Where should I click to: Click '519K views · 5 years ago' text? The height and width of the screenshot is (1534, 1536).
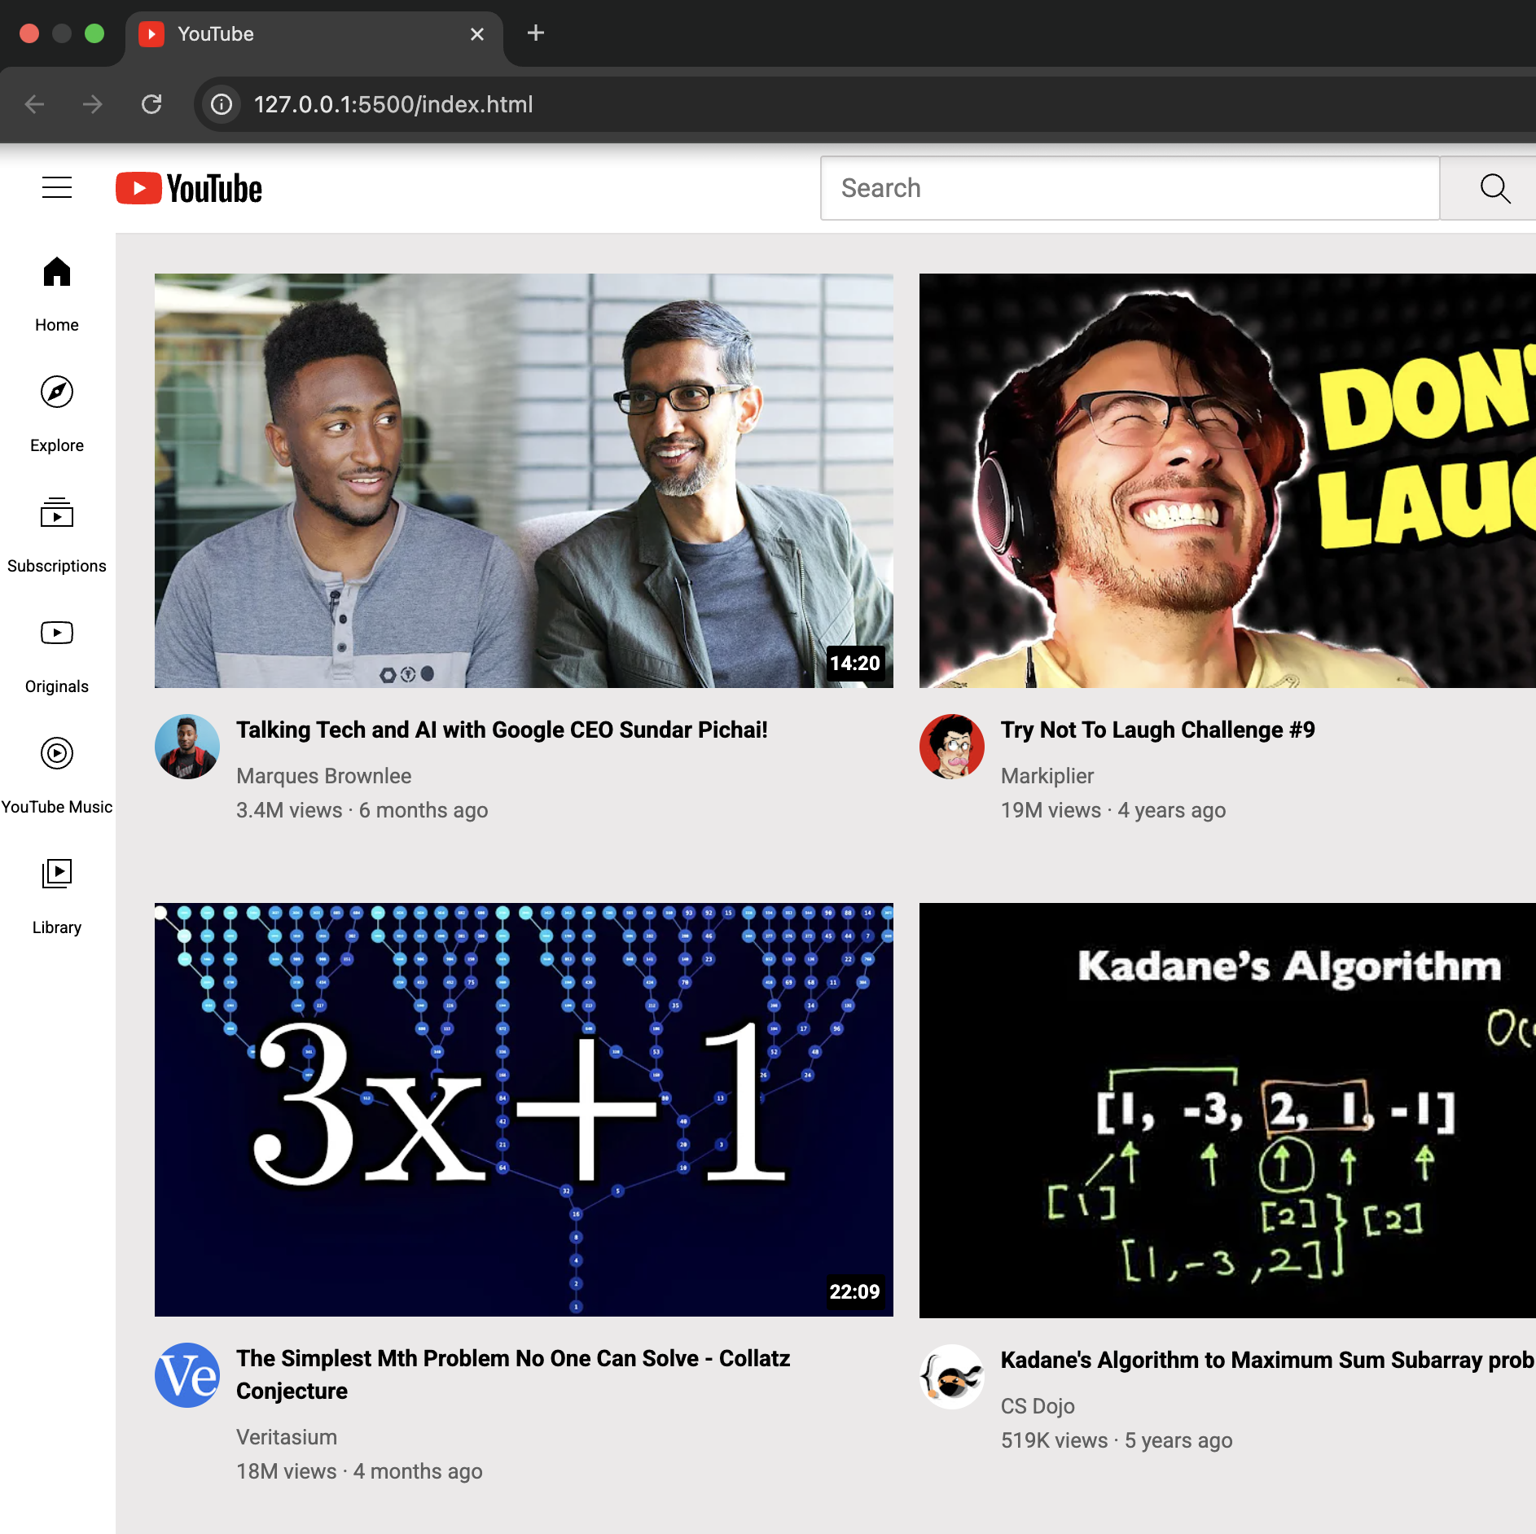pos(1117,1440)
